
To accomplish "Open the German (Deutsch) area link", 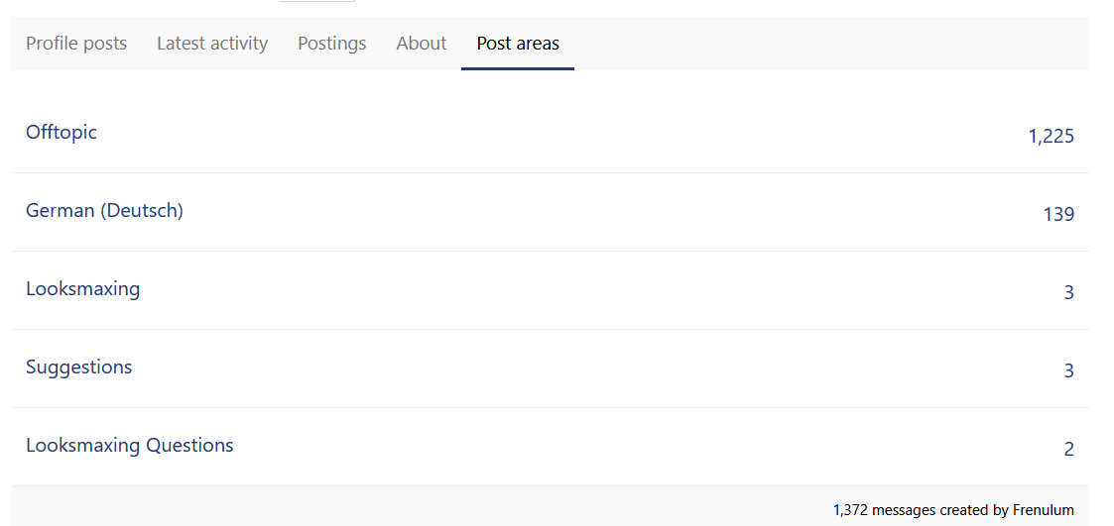I will pyautogui.click(x=104, y=211).
